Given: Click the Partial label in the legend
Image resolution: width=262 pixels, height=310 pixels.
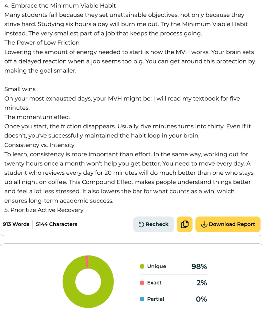Looking at the screenshot, I should click(156, 299).
